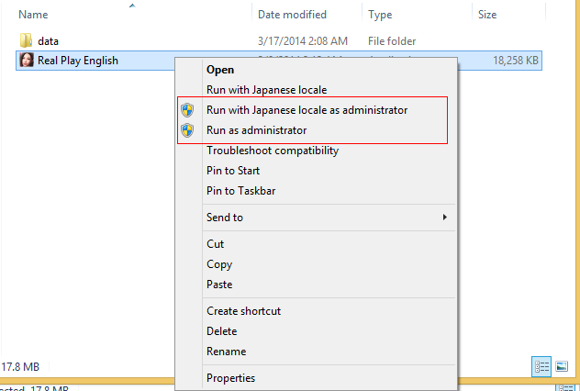The image size is (580, 391).
Task: Click the 18,258 KB size cell
Action: click(515, 61)
